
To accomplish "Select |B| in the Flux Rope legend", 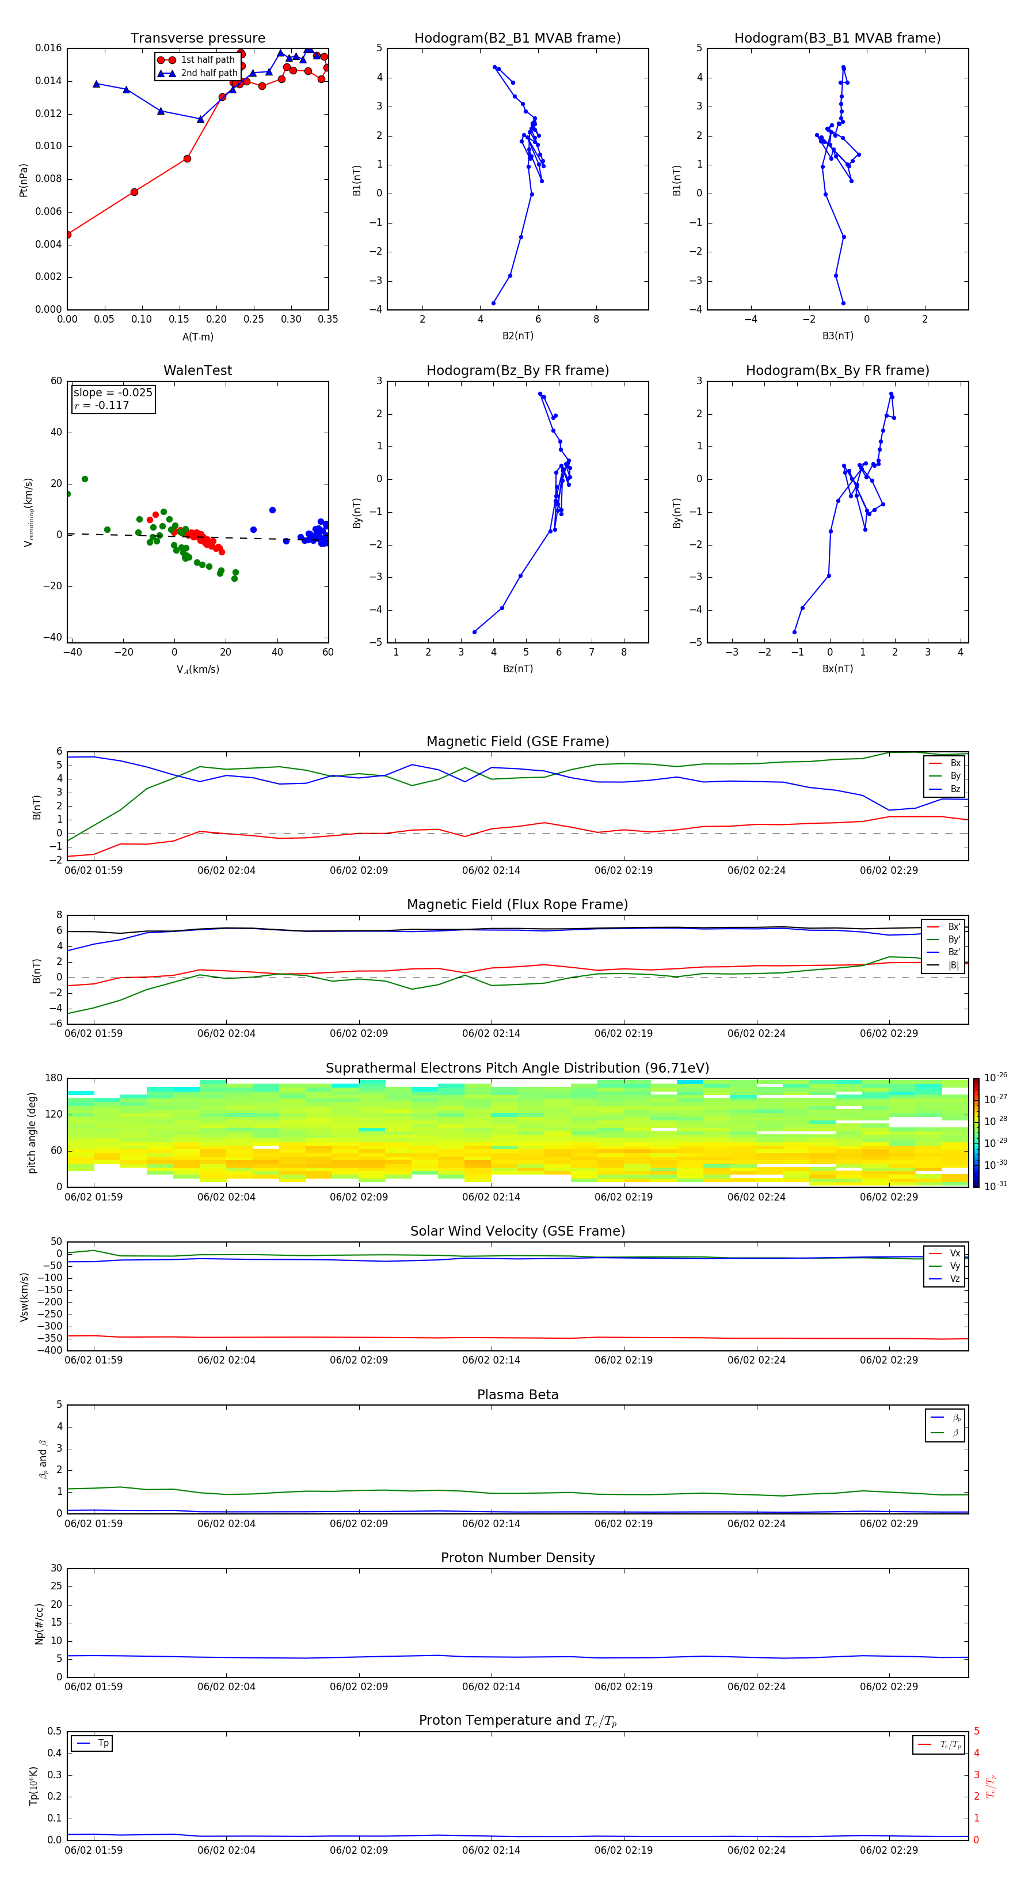I will pyautogui.click(x=944, y=965).
